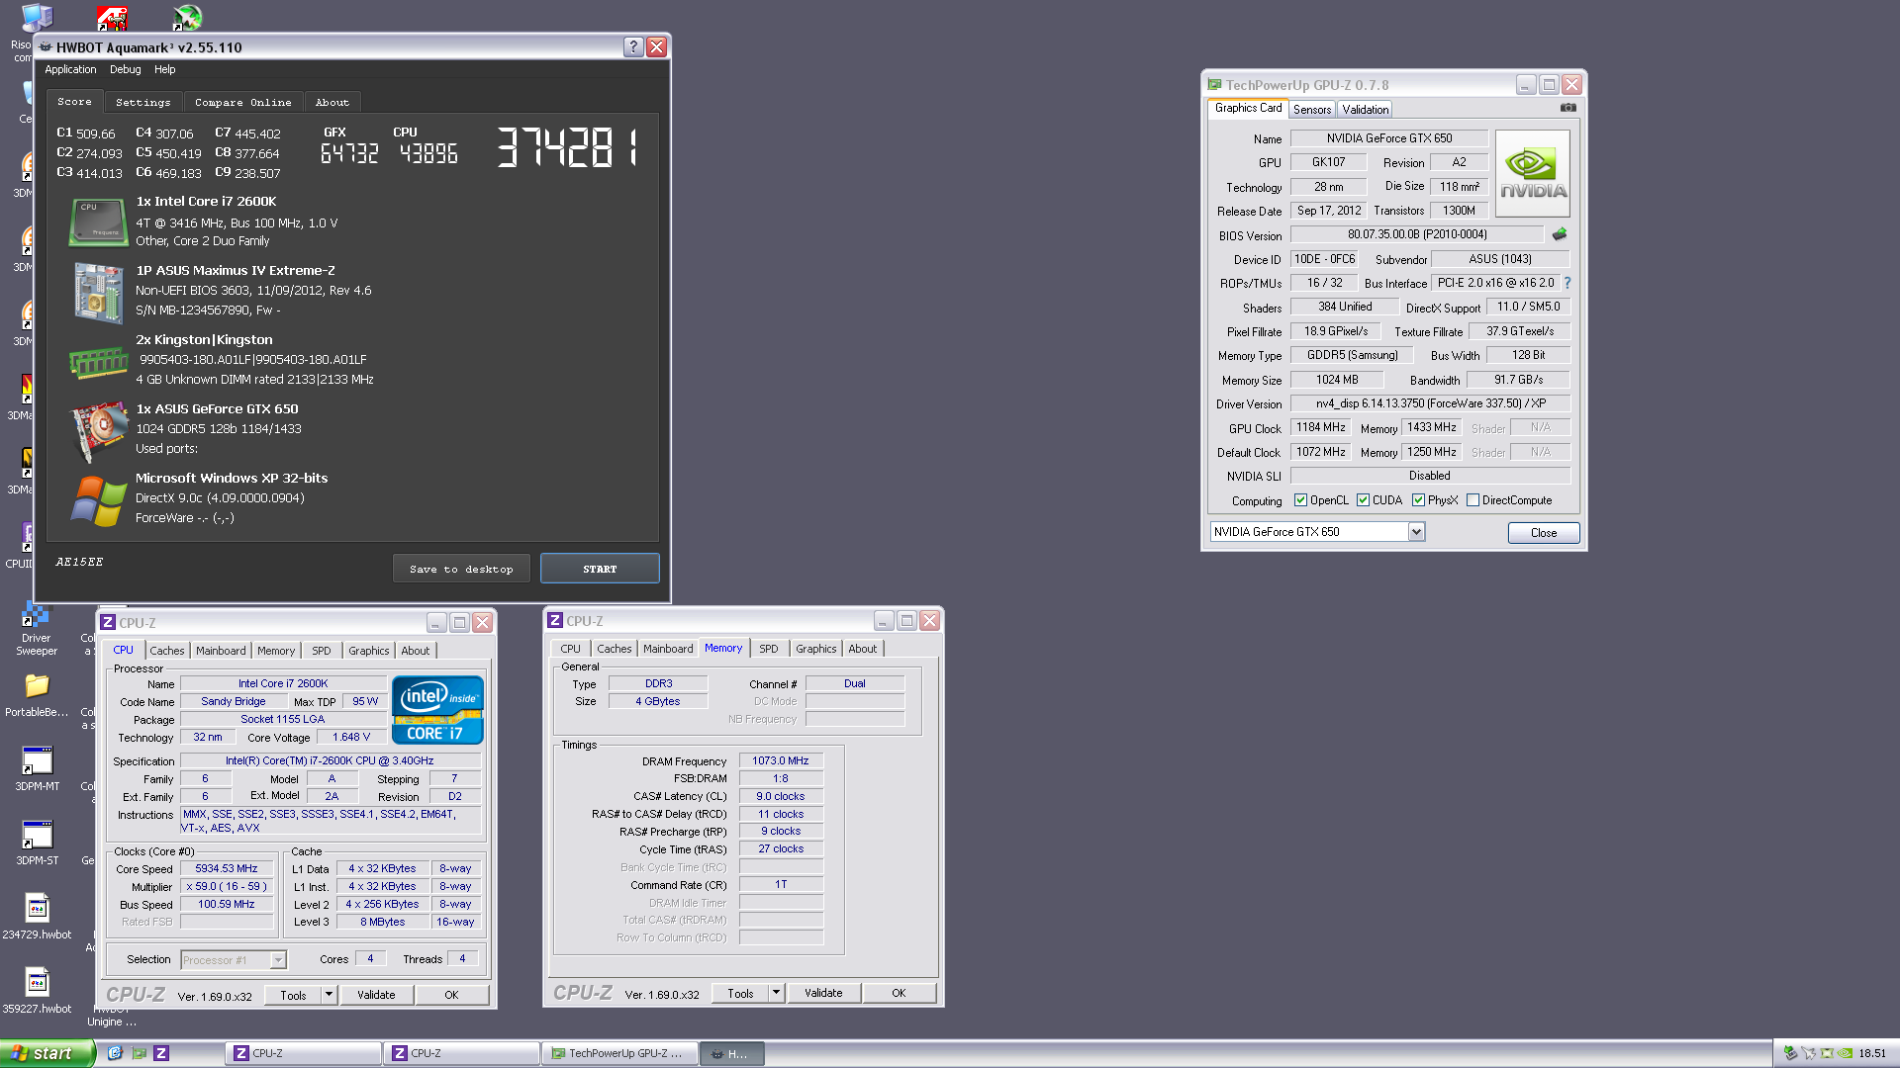Click the GPU Name field in GPU-Z
This screenshot has height=1068, width=1900.
point(1389,138)
